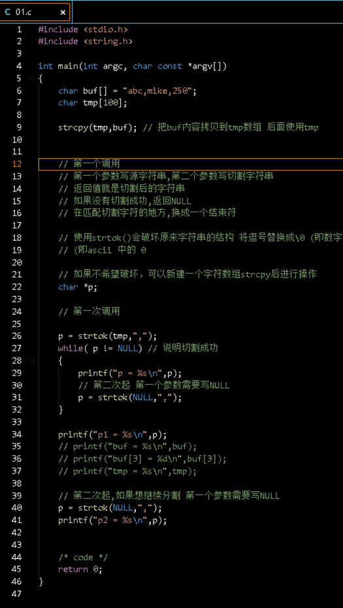Click the comment on line 39 about 继续分割
The width and height of the screenshot is (343, 608).
pyautogui.click(x=169, y=496)
